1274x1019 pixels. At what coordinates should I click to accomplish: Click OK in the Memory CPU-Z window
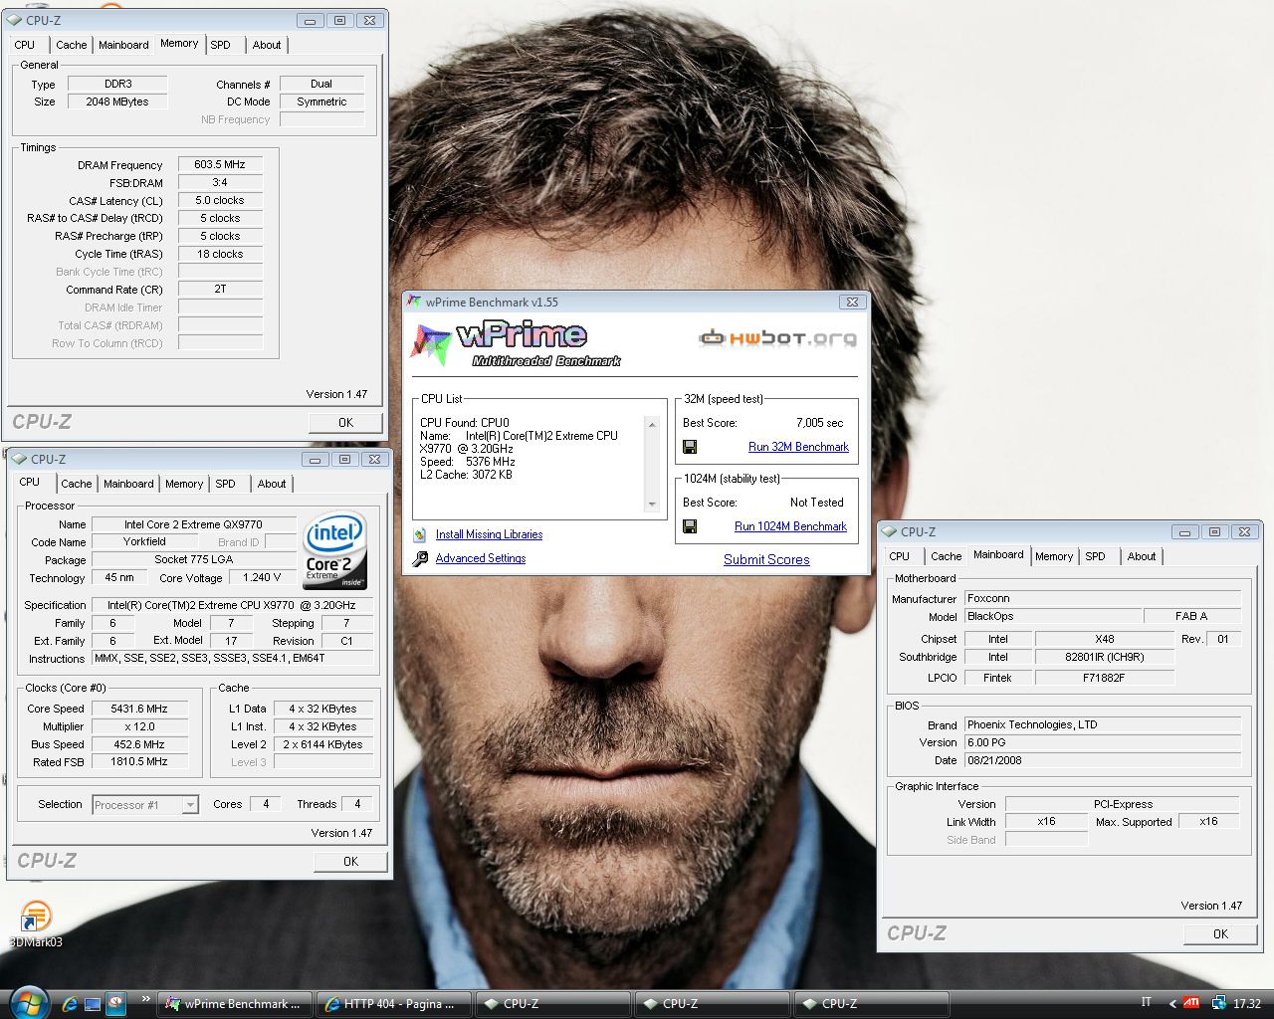coord(345,422)
